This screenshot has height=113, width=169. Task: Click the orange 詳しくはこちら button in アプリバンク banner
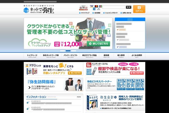tap(75, 73)
